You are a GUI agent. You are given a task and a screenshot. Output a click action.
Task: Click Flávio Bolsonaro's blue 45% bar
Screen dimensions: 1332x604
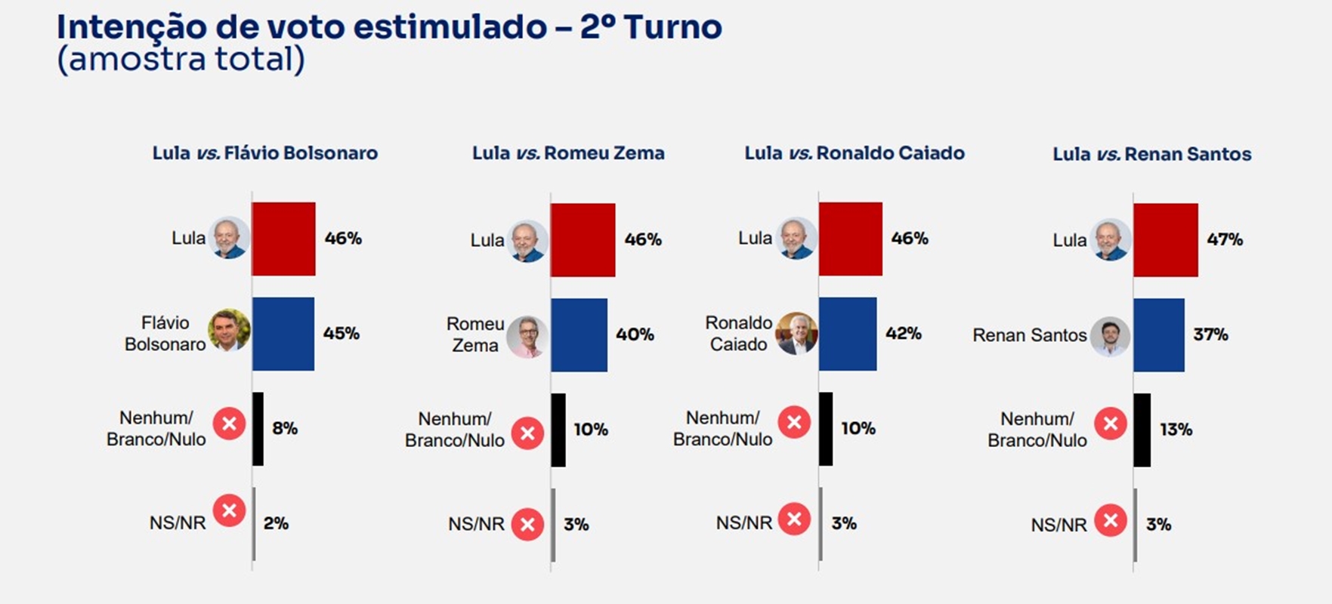point(283,334)
